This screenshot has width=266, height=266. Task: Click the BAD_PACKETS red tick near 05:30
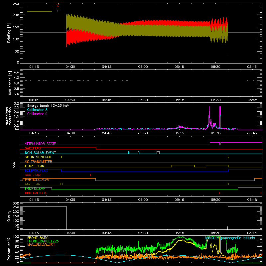pos(220,193)
